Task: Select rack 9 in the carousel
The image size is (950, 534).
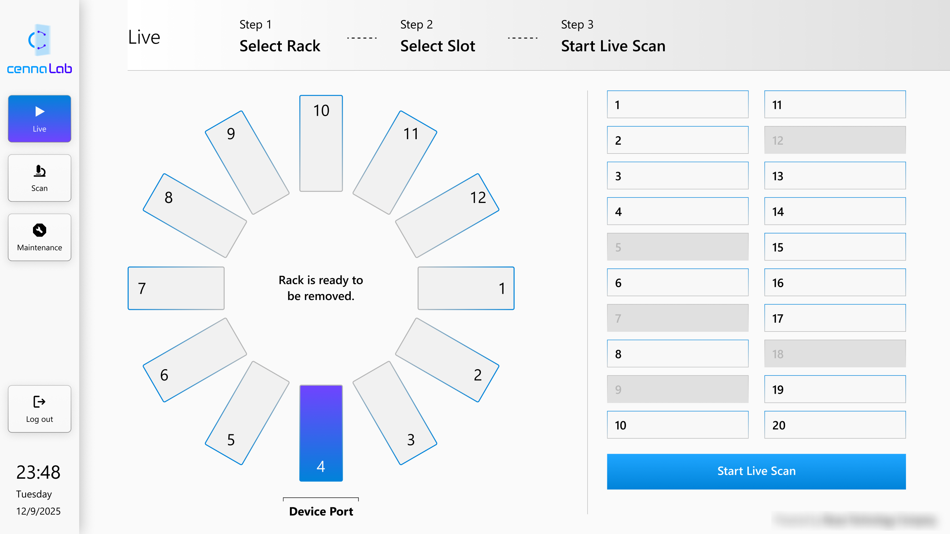Action: (x=247, y=162)
